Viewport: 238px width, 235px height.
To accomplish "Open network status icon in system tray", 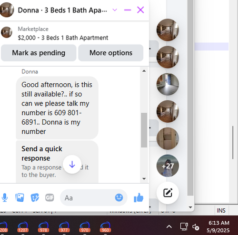I will point(184,226).
